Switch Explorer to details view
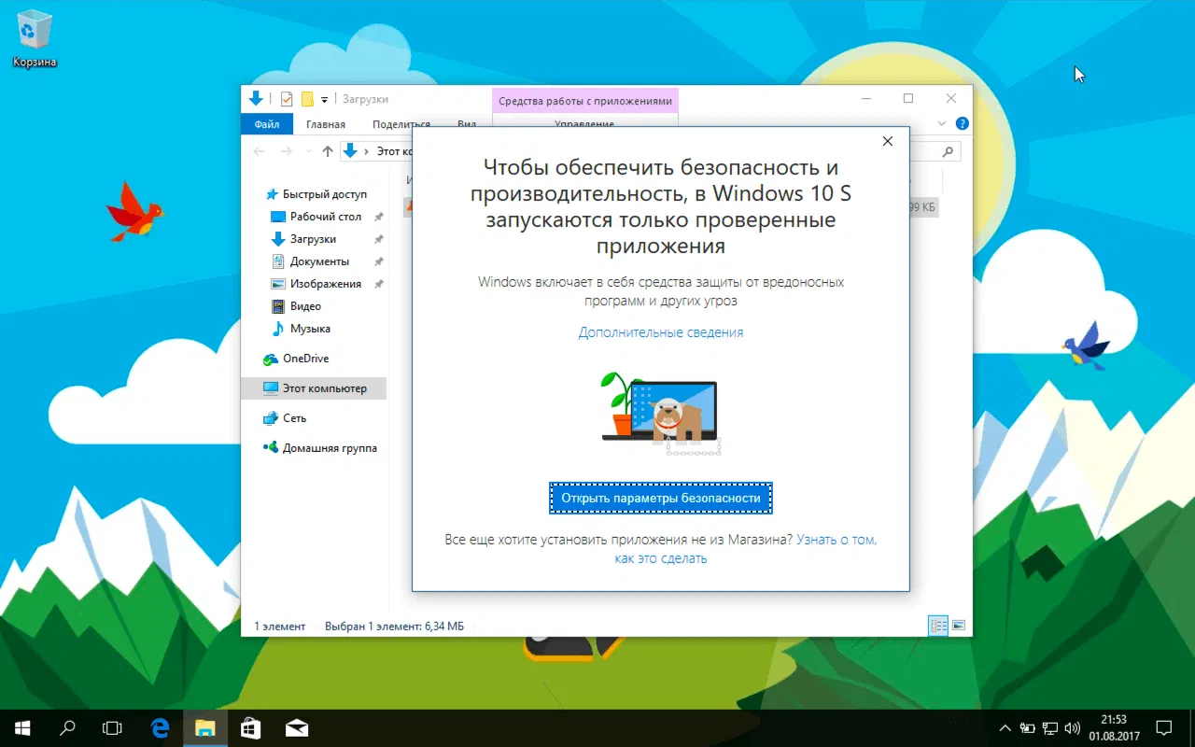This screenshot has height=747, width=1195. [938, 626]
